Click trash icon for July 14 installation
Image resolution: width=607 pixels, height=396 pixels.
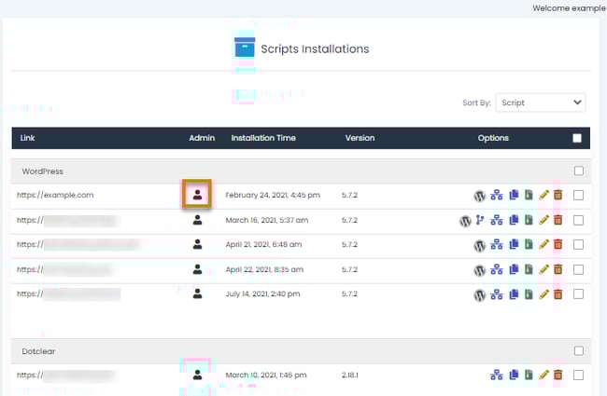click(x=558, y=294)
